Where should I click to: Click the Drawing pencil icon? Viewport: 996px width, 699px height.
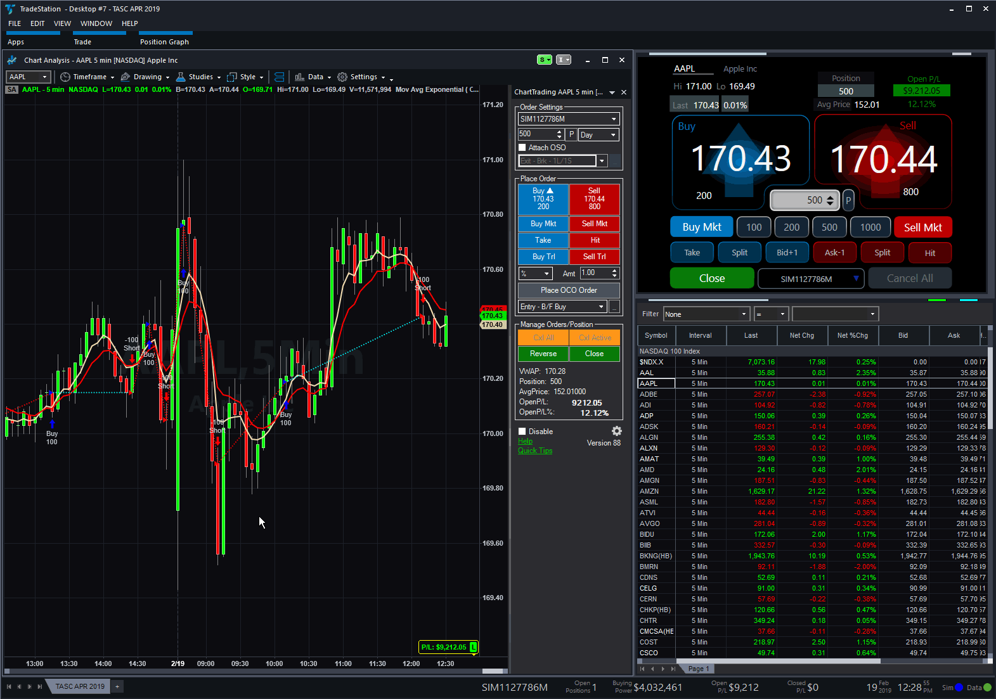click(126, 77)
